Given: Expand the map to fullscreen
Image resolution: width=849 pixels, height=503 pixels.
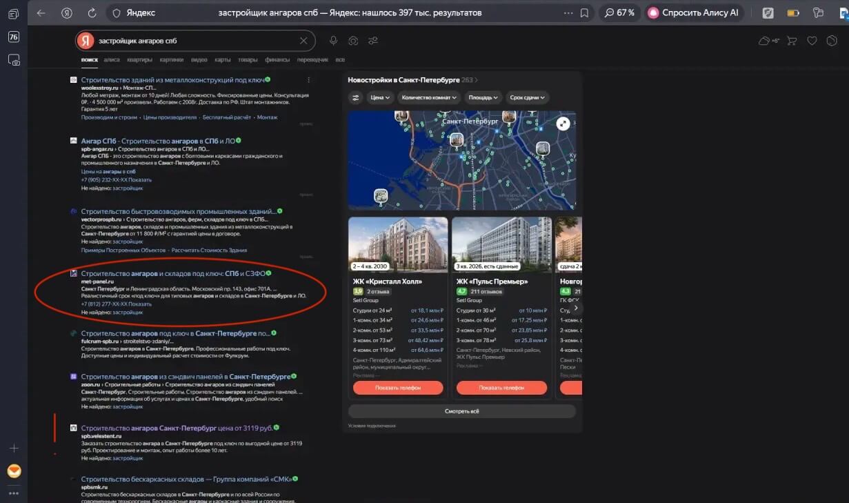Looking at the screenshot, I should pyautogui.click(x=563, y=124).
